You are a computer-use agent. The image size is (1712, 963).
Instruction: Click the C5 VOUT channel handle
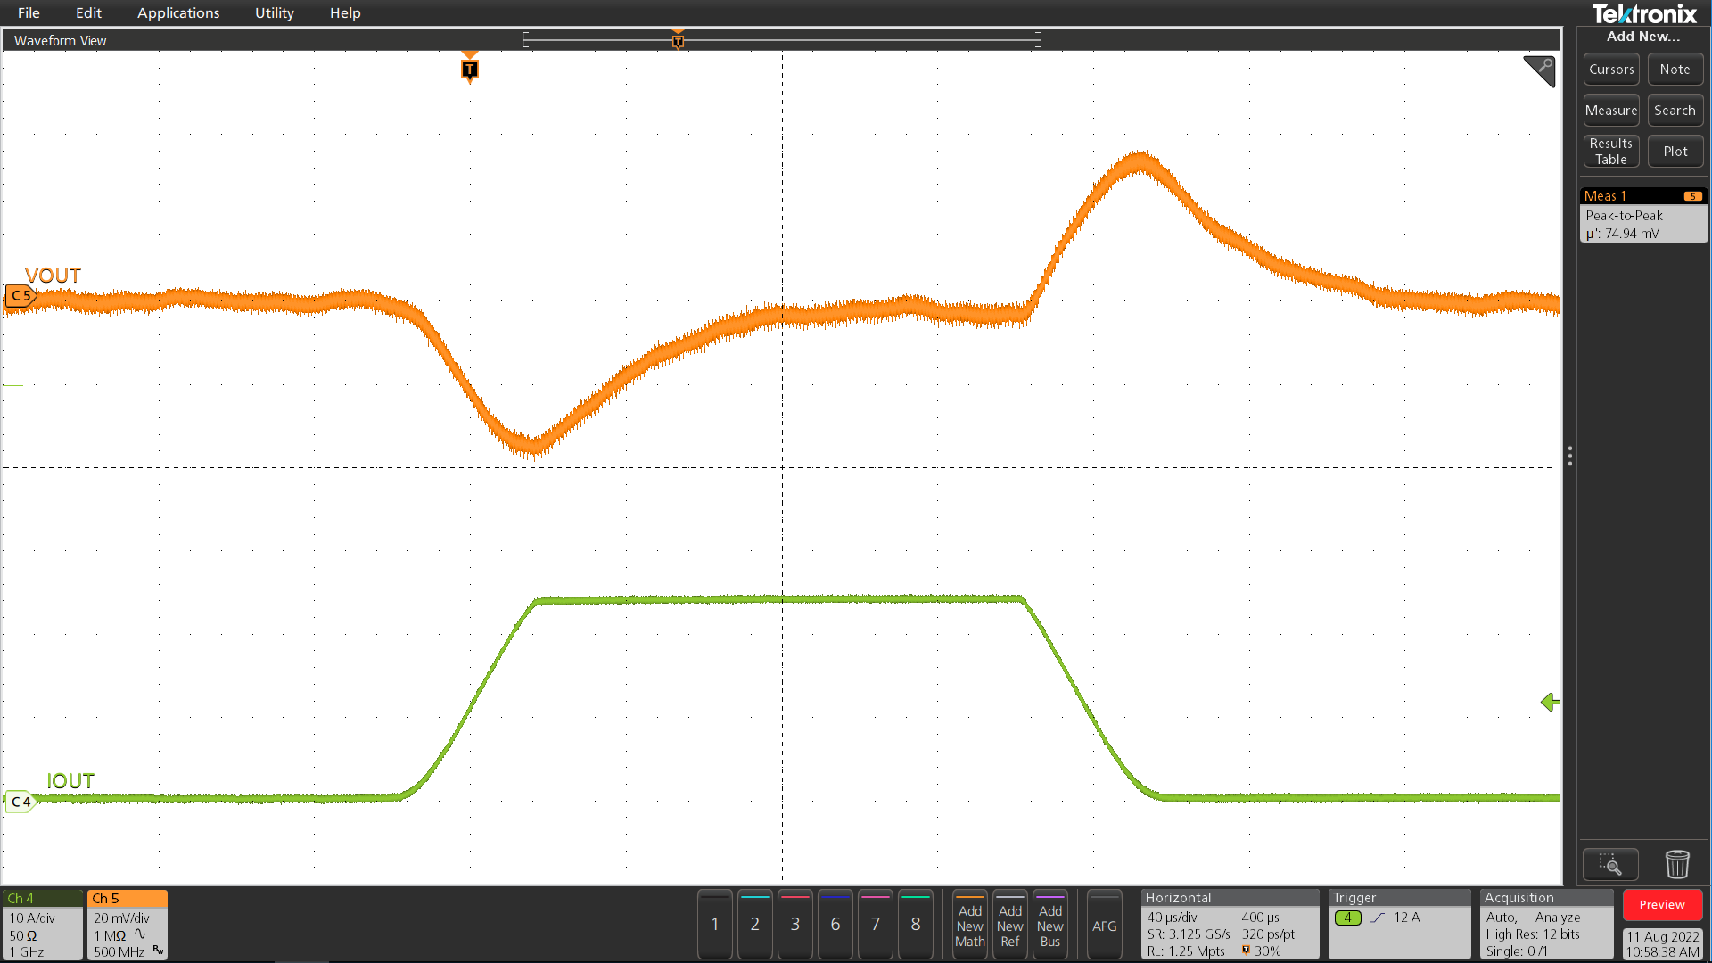pyautogui.click(x=20, y=295)
